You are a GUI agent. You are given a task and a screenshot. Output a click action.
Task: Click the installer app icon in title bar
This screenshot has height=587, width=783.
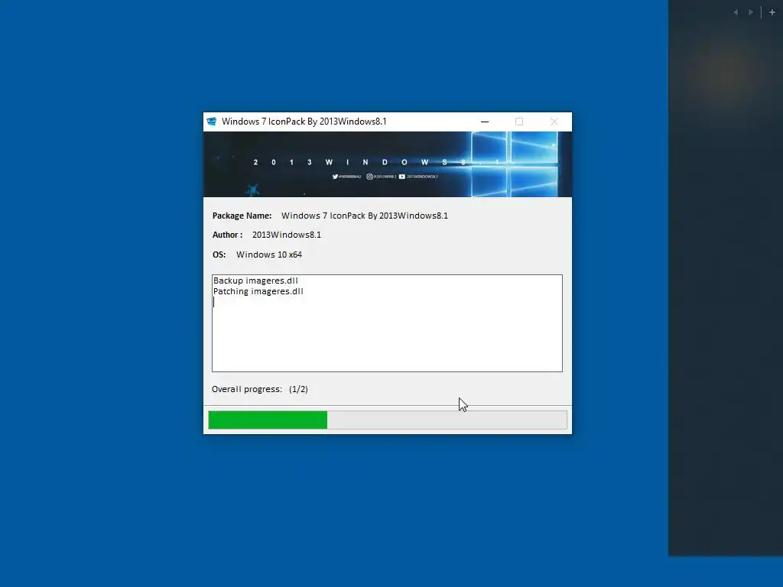212,122
